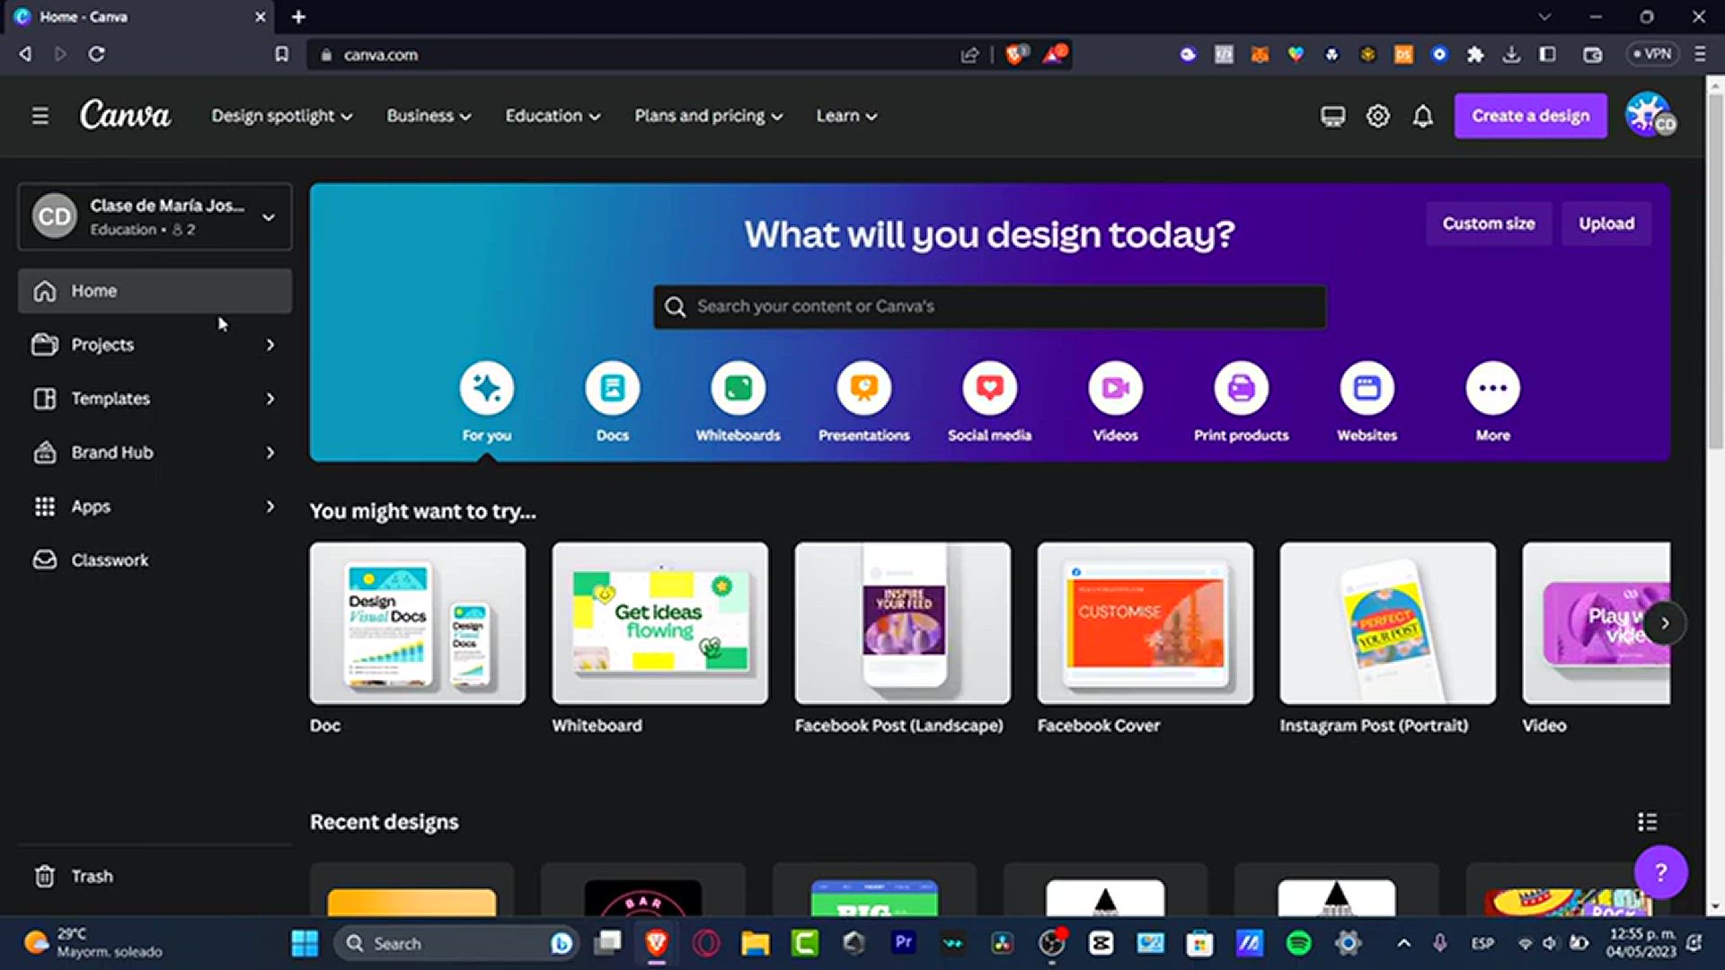This screenshot has height=970, width=1725.
Task: Click the Windows taskbar Search box
Action: (x=456, y=943)
